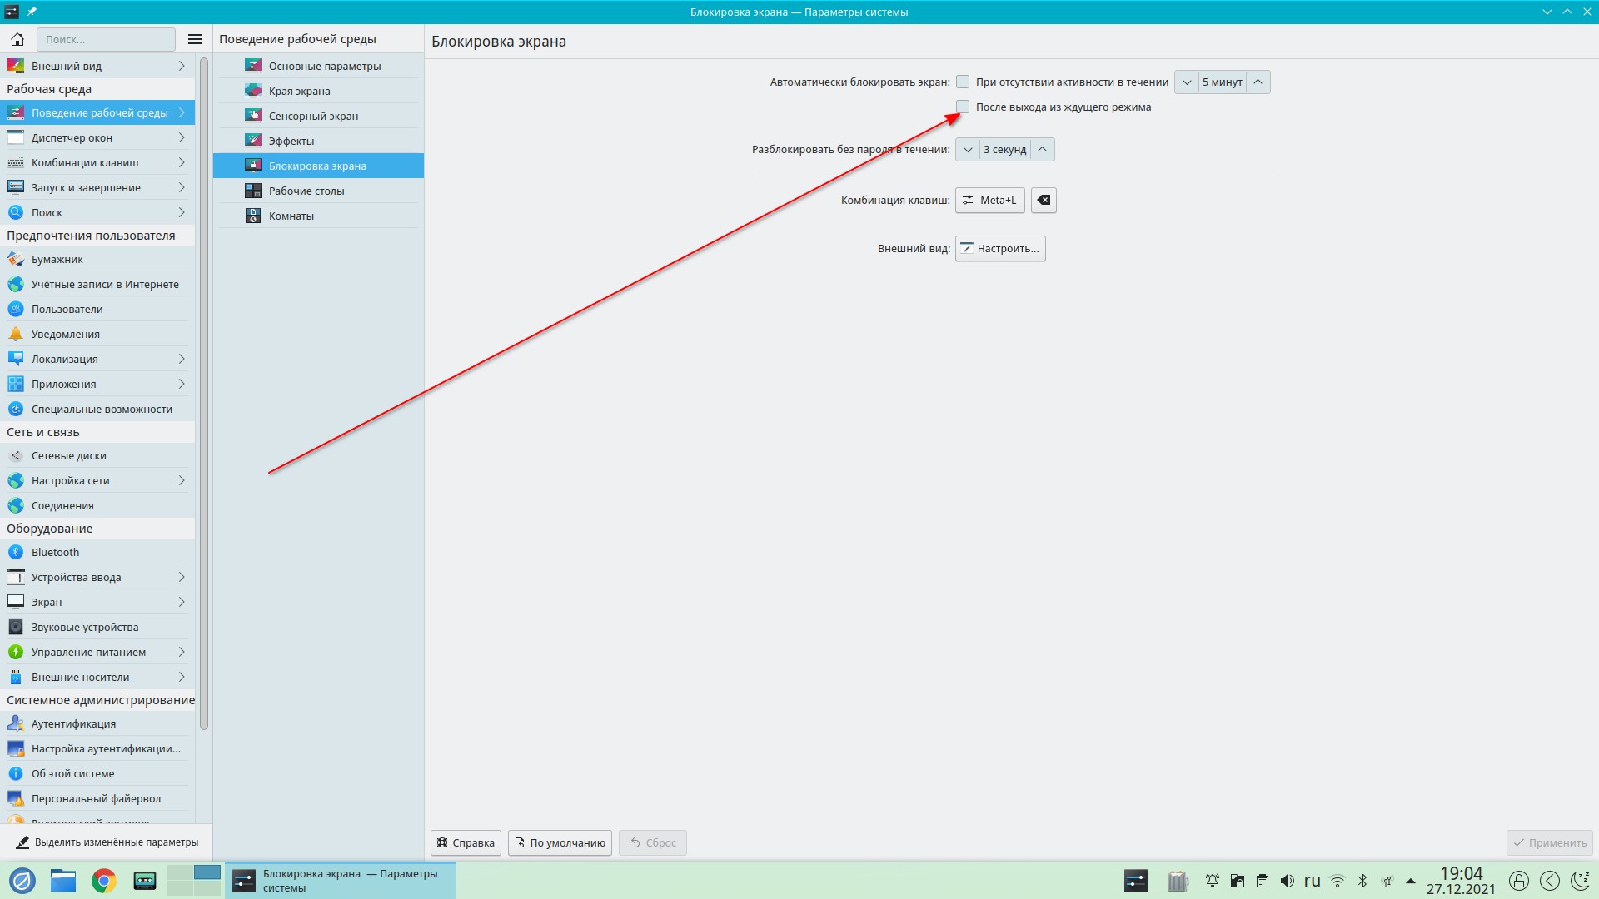Decrease the 3 секунд spinbox value
The image size is (1599, 899).
click(968, 150)
